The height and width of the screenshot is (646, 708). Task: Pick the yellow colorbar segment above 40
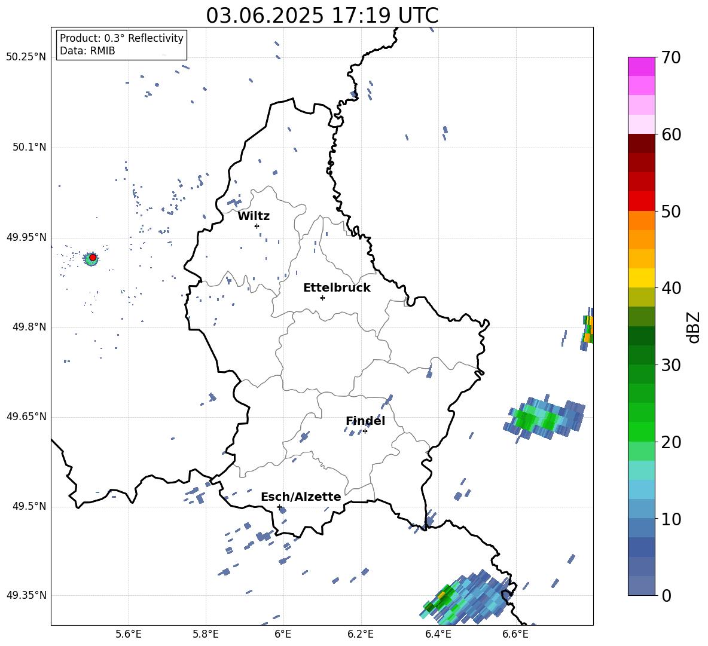pyautogui.click(x=641, y=278)
